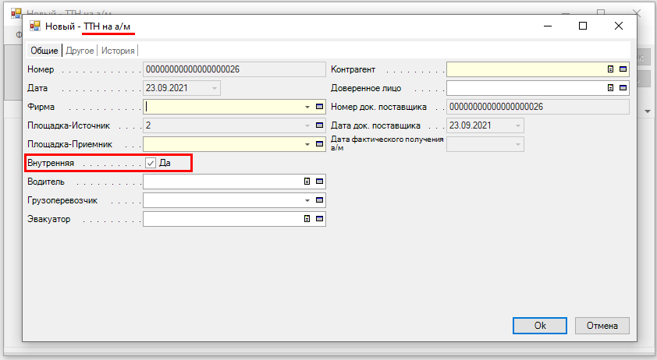Open the История tab
The height and width of the screenshot is (360, 657).
click(x=118, y=51)
